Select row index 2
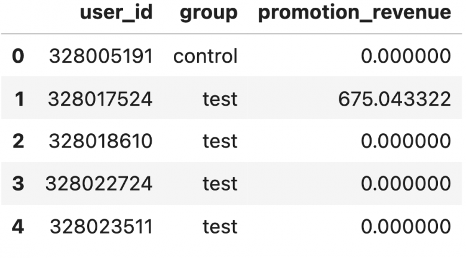 18,141
